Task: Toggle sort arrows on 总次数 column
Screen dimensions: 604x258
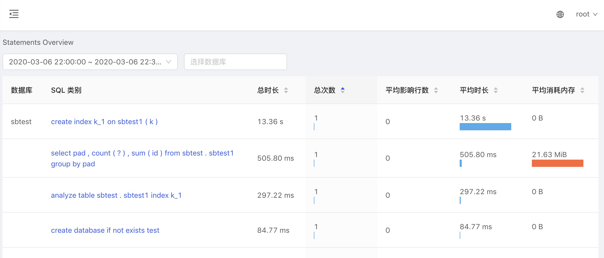Action: click(342, 90)
